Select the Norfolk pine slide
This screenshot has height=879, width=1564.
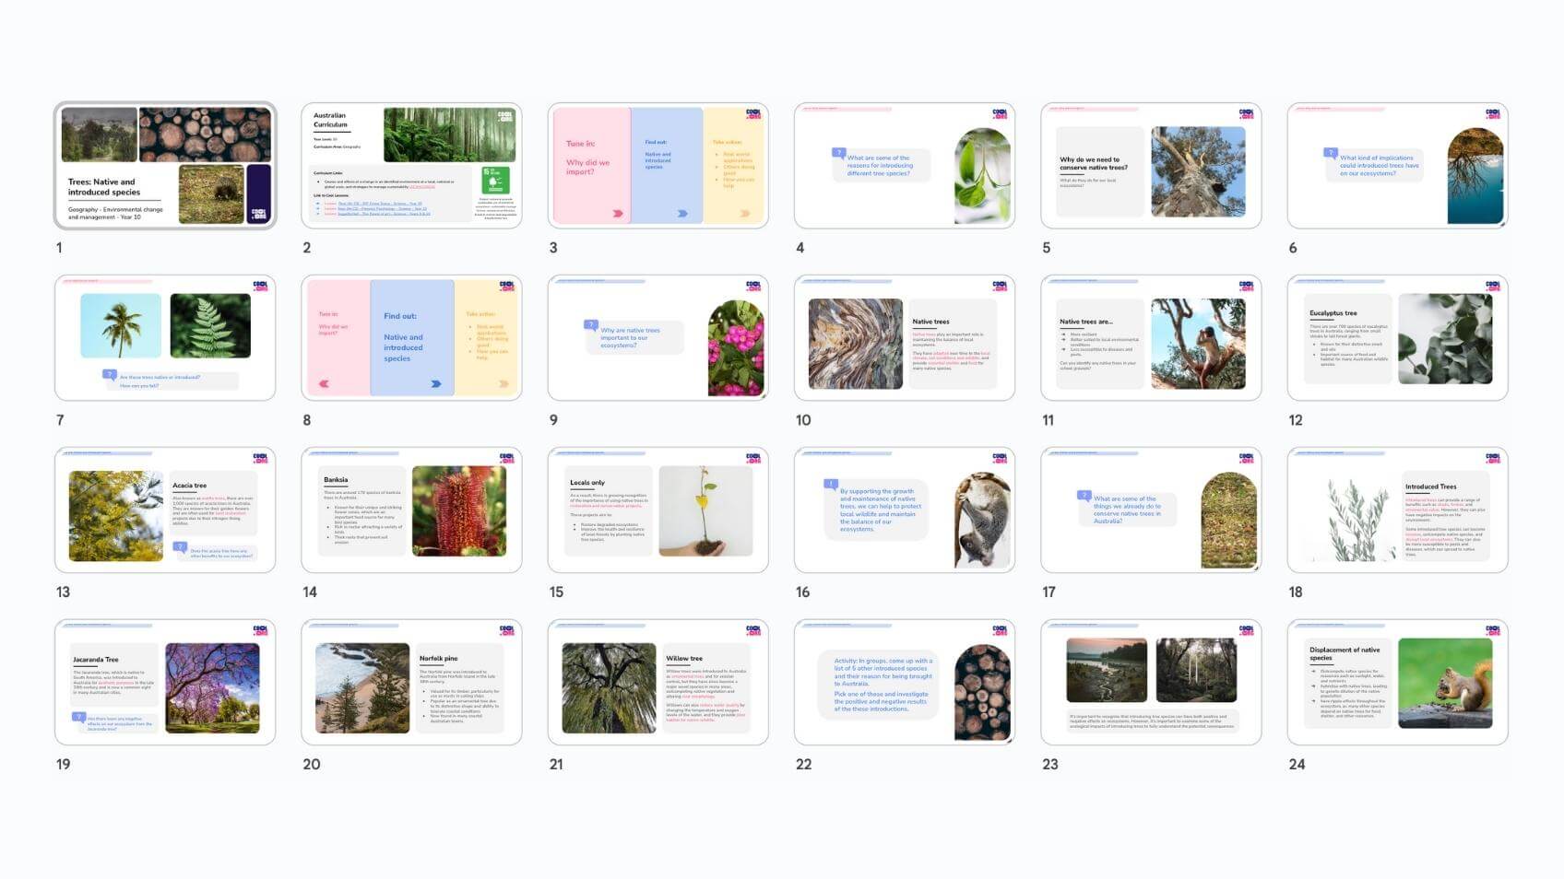[x=411, y=683]
